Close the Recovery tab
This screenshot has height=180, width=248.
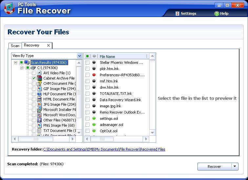(49, 45)
